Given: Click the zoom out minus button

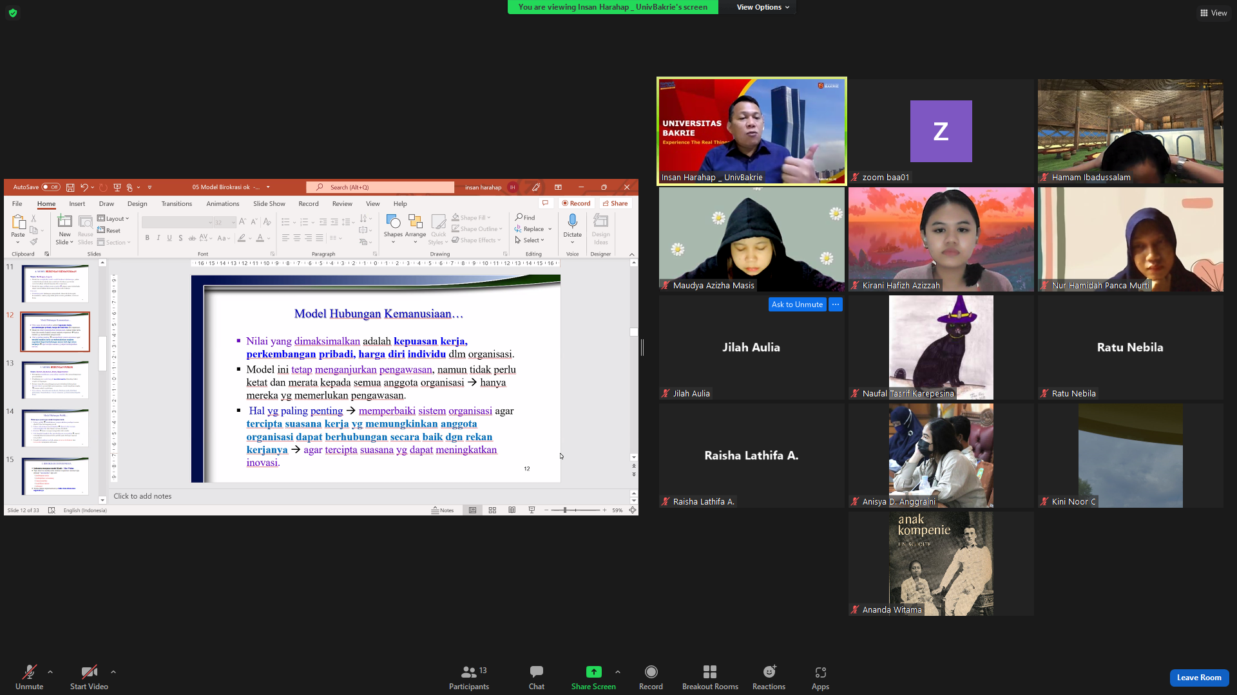Looking at the screenshot, I should [x=546, y=510].
